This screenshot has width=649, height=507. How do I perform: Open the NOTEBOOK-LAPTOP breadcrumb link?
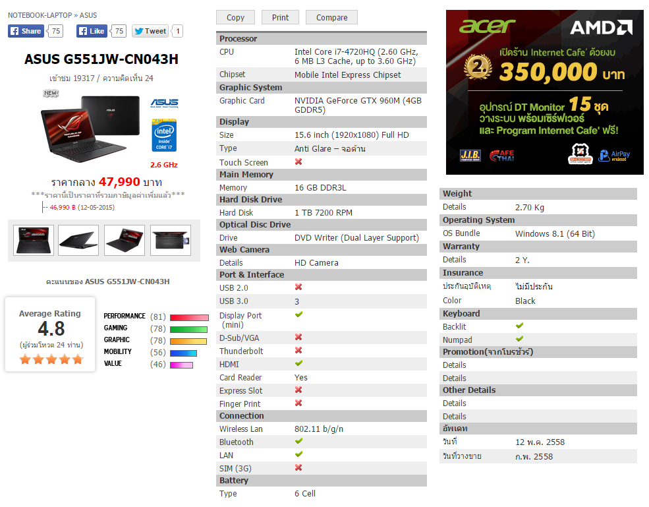coord(40,15)
